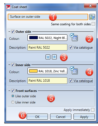Click the Apply button
Image resolution: width=98 pixels, height=126 pixels.
pyautogui.click(x=84, y=117)
